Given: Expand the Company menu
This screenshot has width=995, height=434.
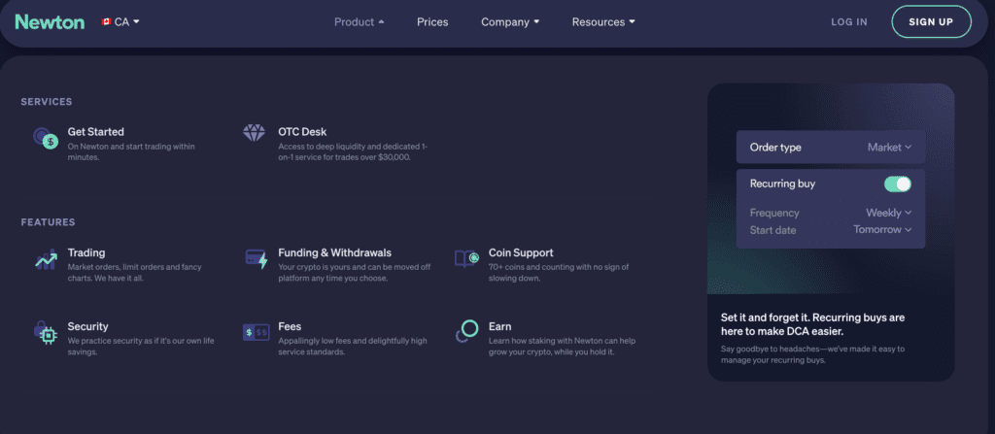Looking at the screenshot, I should tap(510, 22).
